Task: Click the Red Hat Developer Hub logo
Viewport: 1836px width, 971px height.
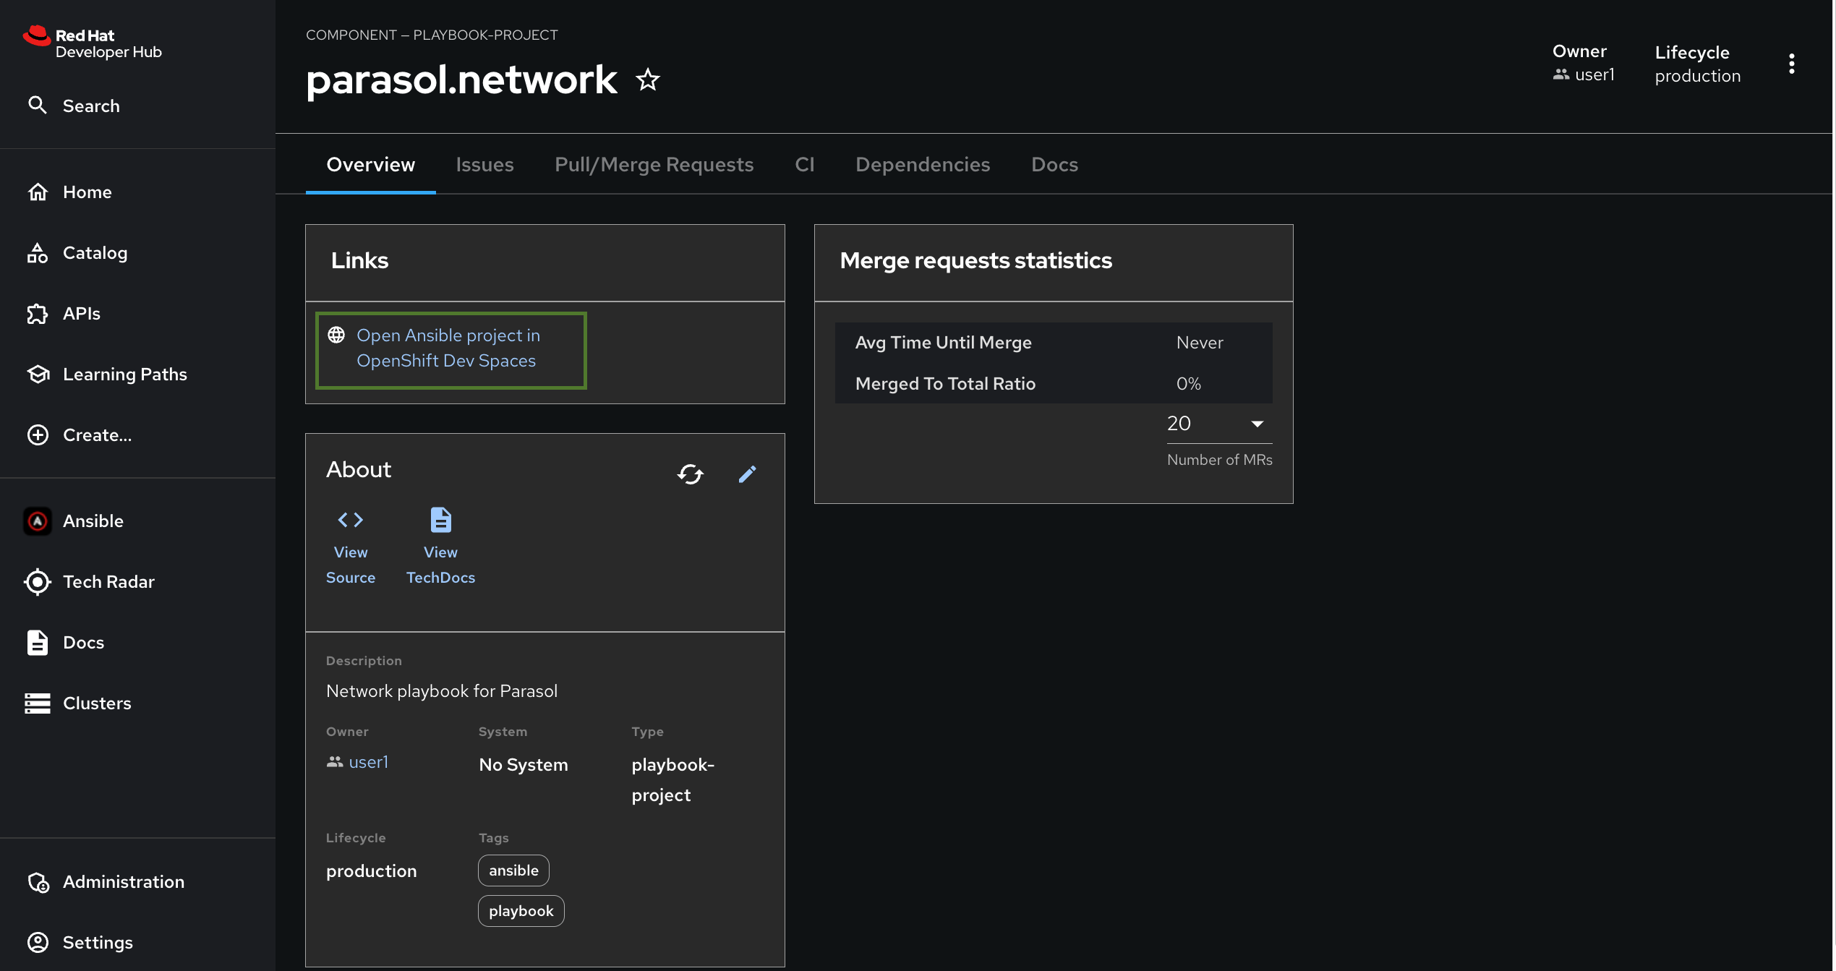Action: pyautogui.click(x=93, y=43)
